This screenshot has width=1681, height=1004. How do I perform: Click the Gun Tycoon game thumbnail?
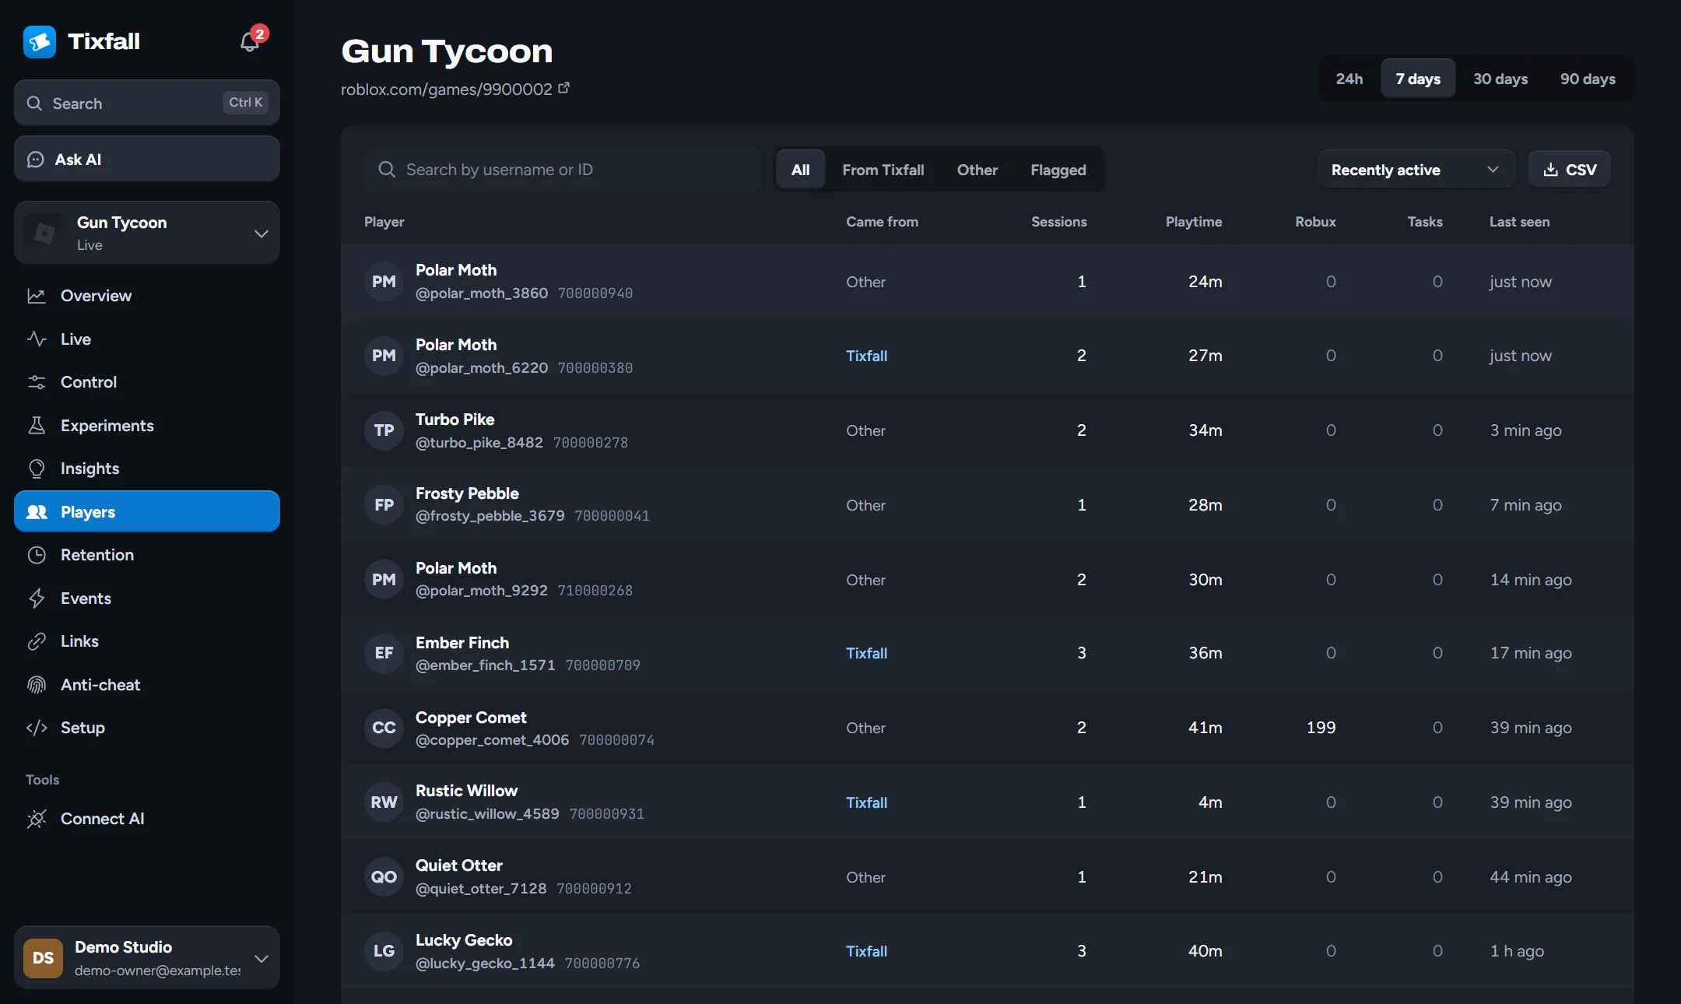(45, 233)
